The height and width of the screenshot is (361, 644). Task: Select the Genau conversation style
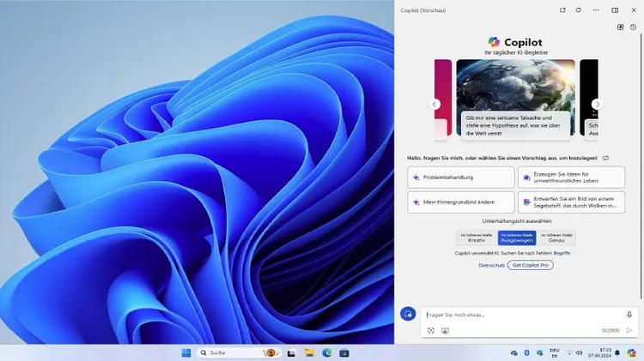(x=556, y=238)
